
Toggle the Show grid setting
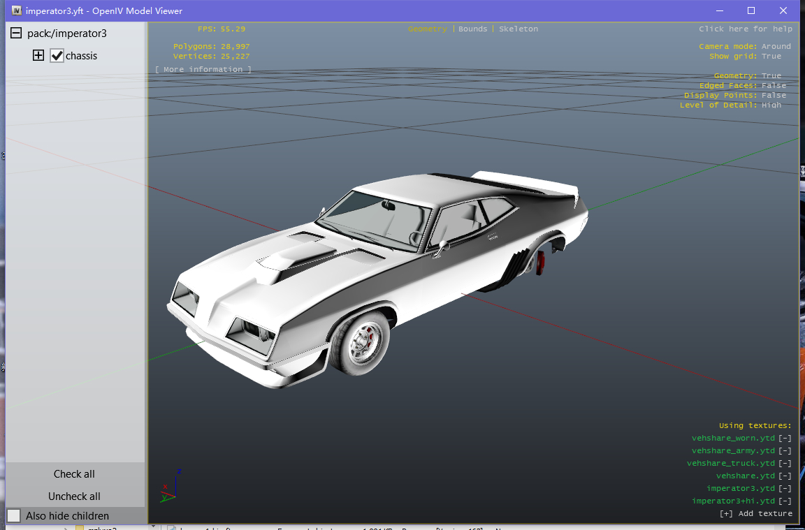[x=745, y=56]
